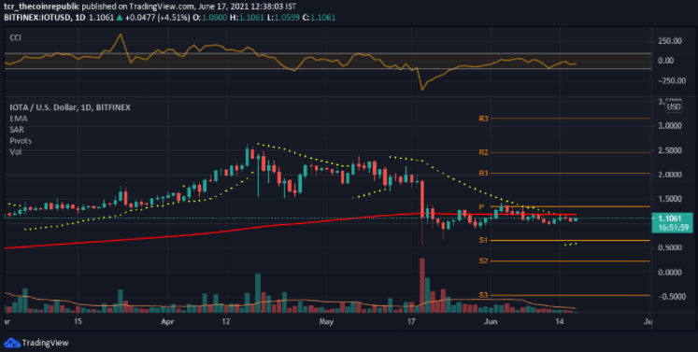The width and height of the screenshot is (698, 352).
Task: Click the Apr date on time axis
Action: pyautogui.click(x=168, y=321)
